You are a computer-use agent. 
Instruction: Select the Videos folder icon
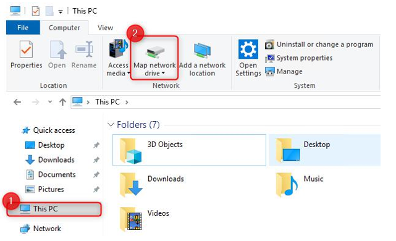click(130, 219)
